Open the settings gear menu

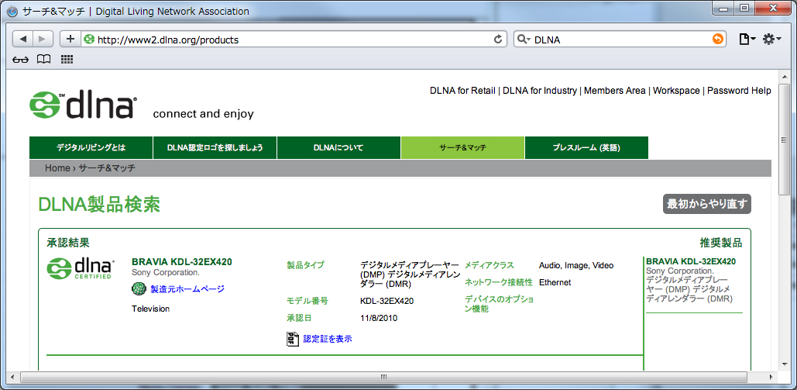772,40
